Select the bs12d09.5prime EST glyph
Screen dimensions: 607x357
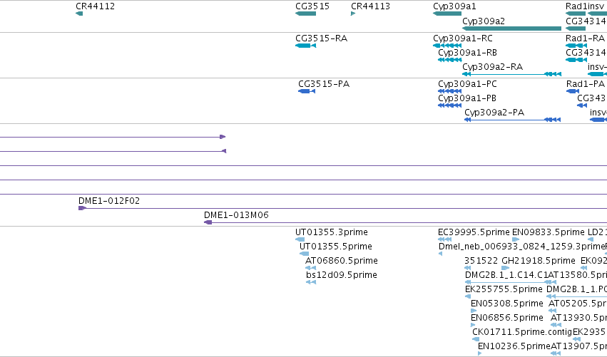(x=311, y=282)
